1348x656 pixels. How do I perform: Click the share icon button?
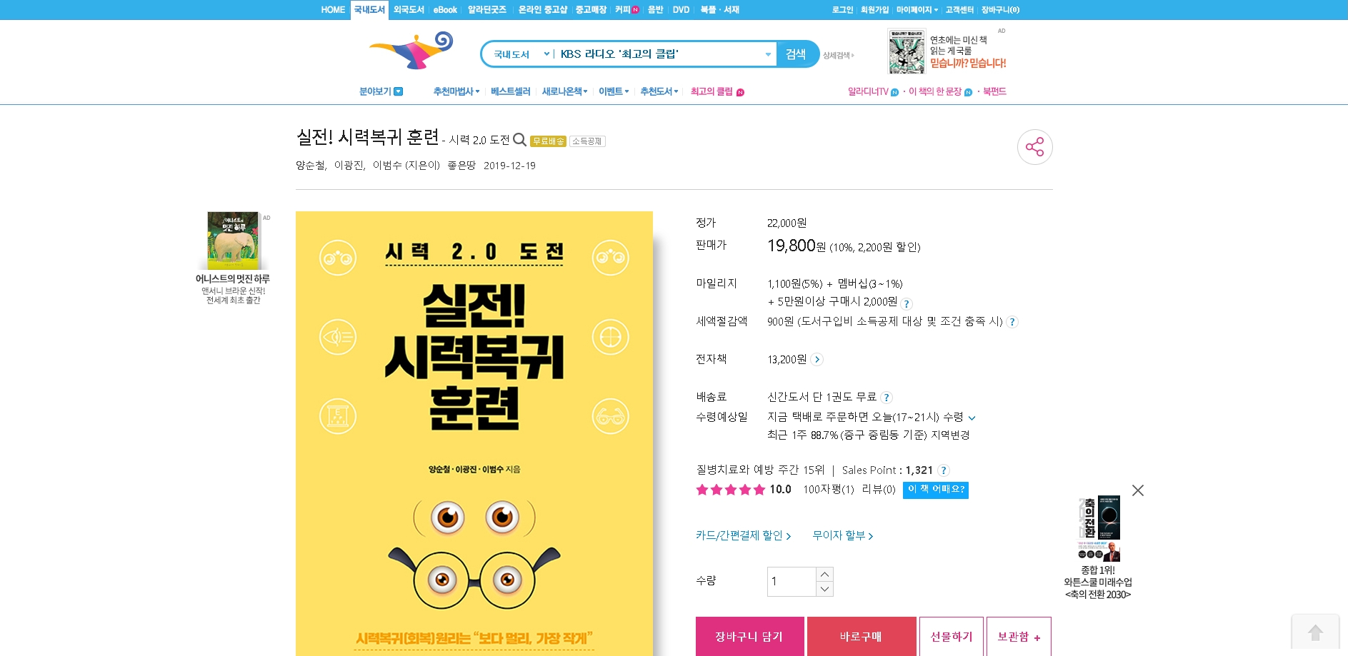[x=1034, y=147]
